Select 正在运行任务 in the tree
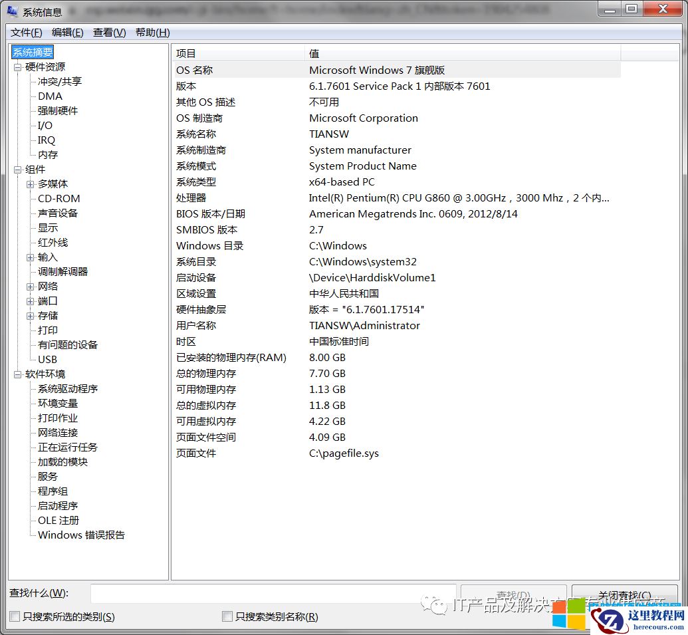The height and width of the screenshot is (635, 688). [68, 447]
